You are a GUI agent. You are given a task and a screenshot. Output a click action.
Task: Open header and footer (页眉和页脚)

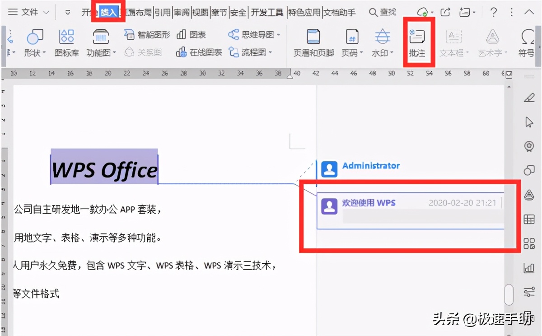point(313,43)
